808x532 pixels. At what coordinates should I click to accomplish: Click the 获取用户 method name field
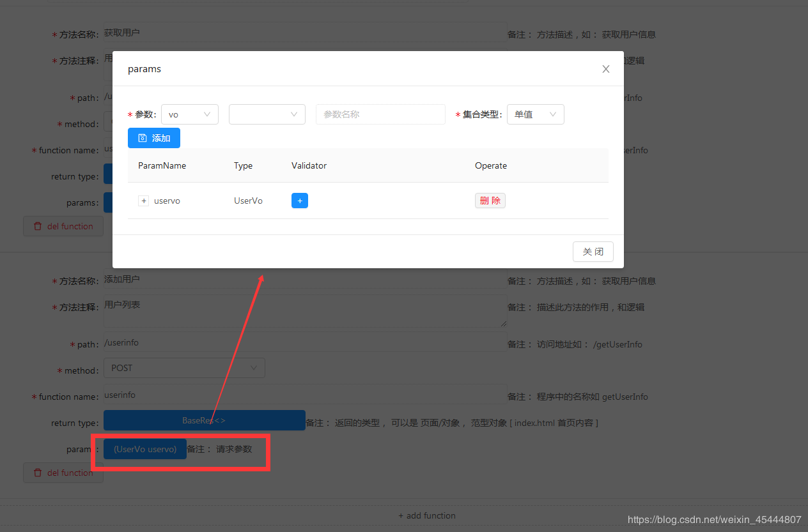point(305,33)
